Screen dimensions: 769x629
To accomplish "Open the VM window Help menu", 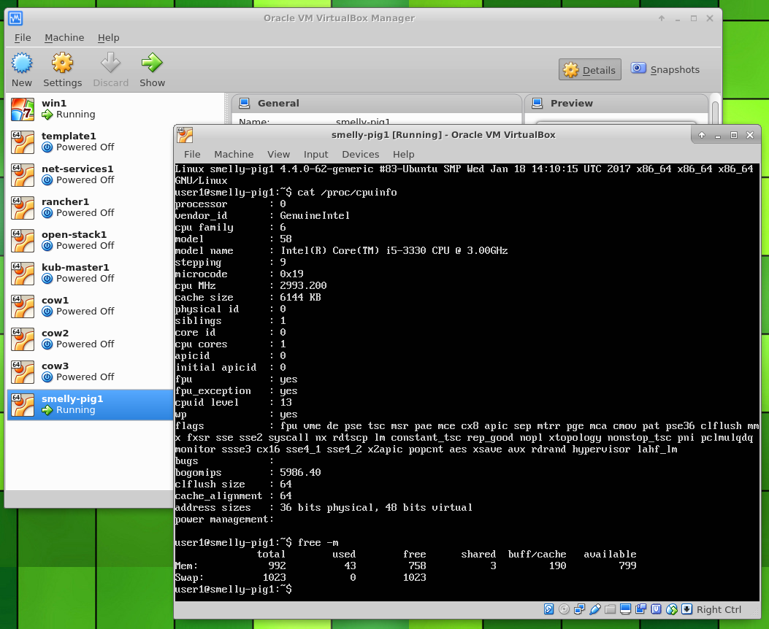I will 404,154.
